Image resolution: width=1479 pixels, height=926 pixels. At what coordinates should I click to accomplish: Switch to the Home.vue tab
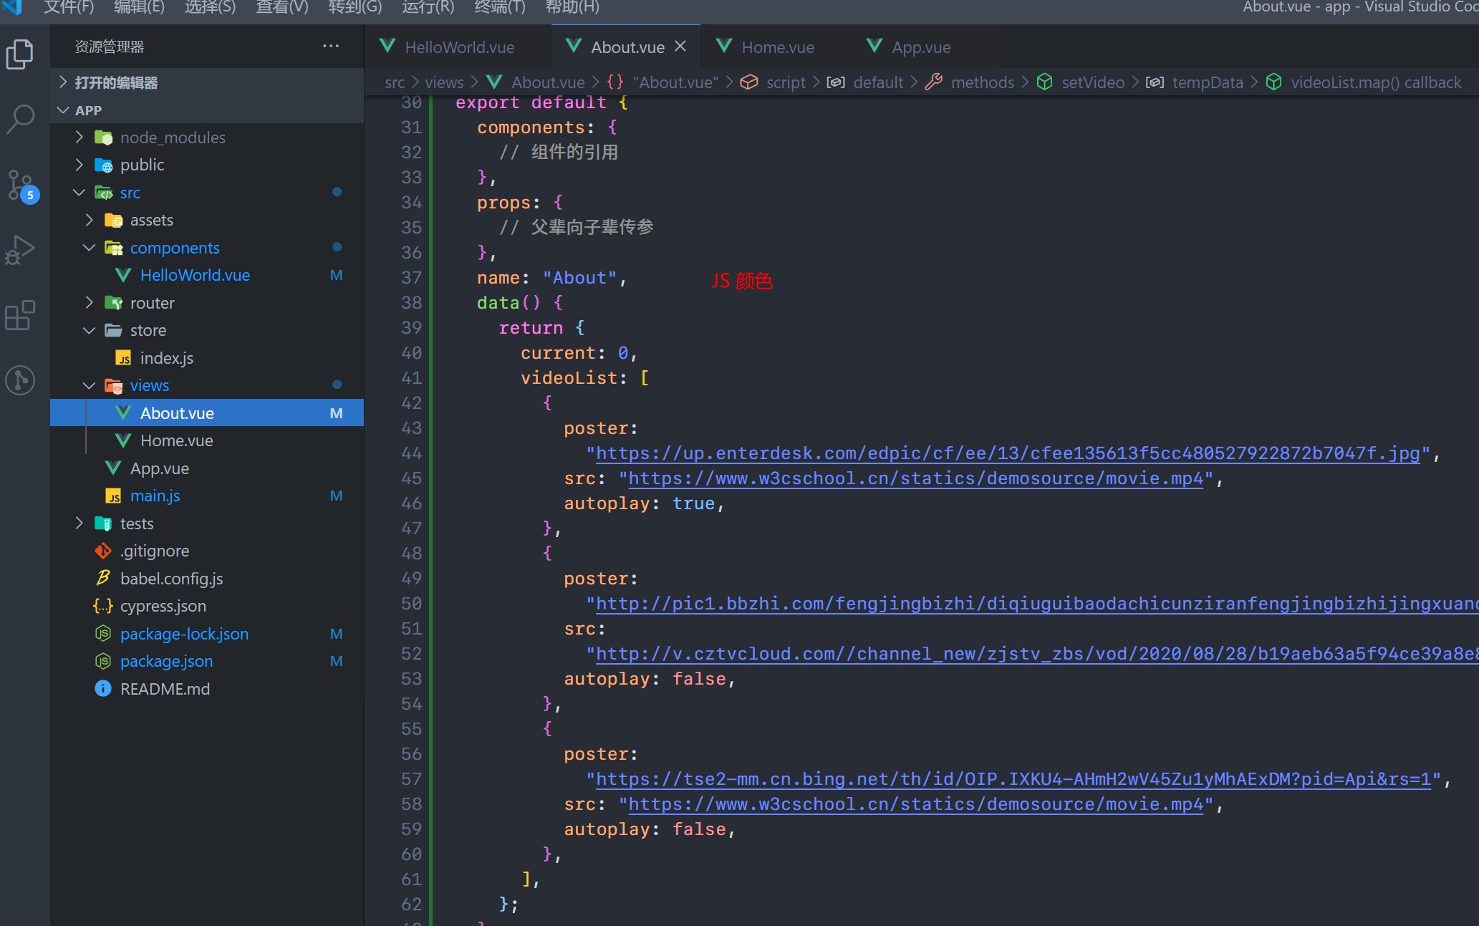click(777, 47)
